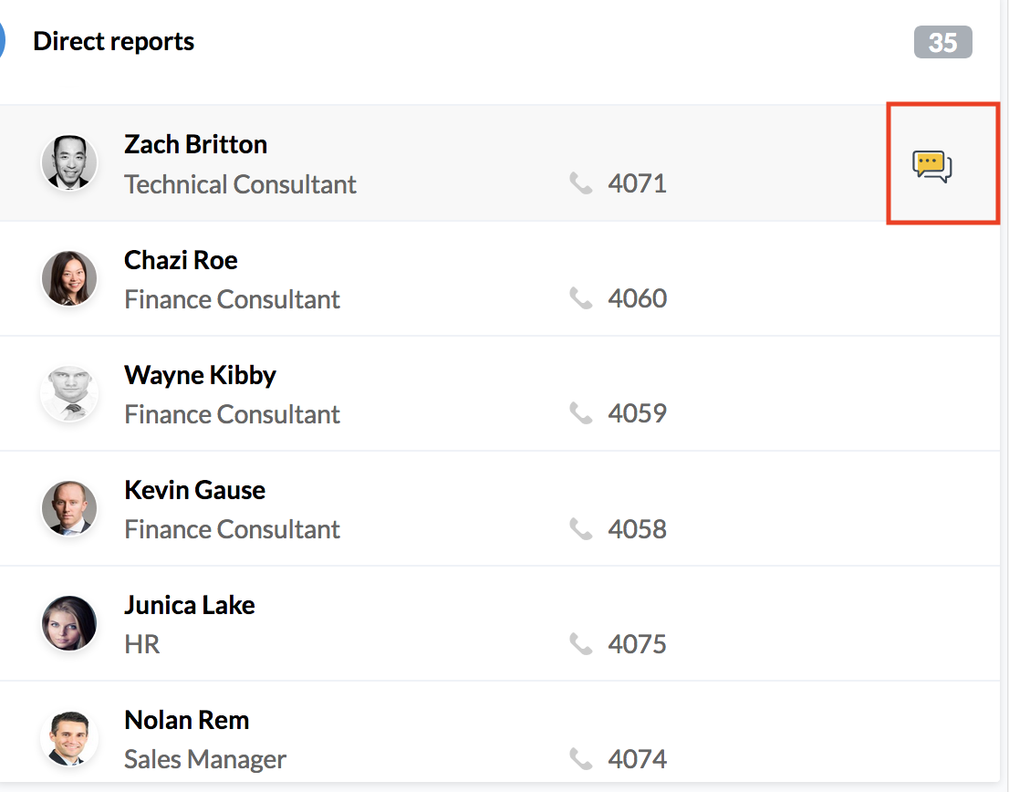Open Chazi Roe's avatar
The height and width of the screenshot is (792, 1009).
(x=69, y=278)
